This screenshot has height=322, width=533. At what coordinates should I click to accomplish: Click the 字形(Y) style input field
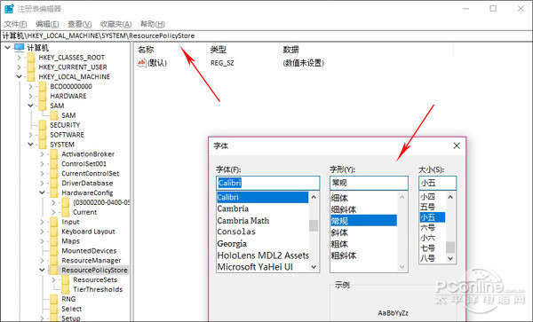(369, 183)
